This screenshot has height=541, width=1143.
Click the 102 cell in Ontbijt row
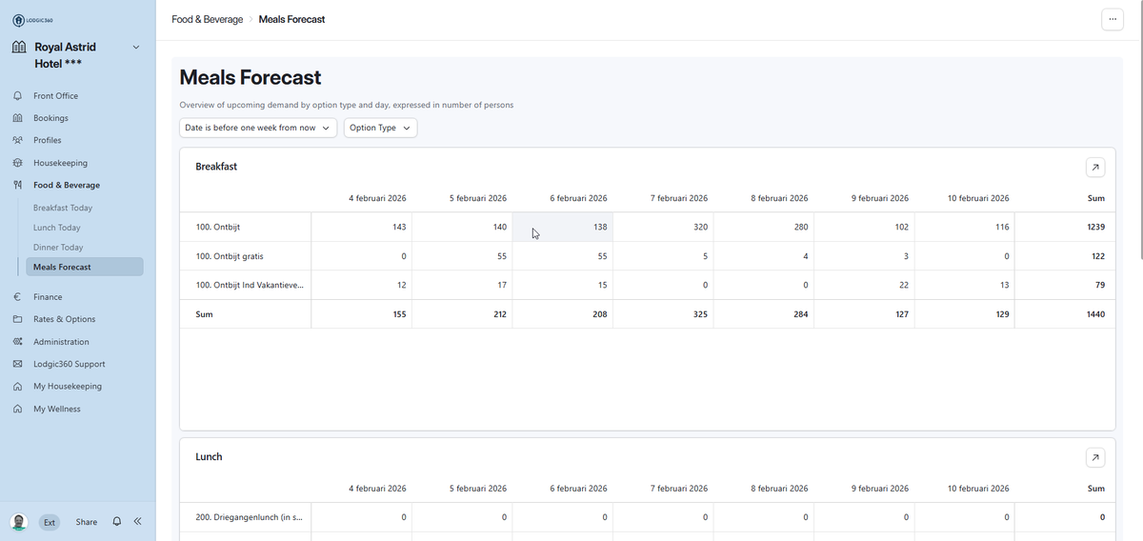tap(864, 228)
